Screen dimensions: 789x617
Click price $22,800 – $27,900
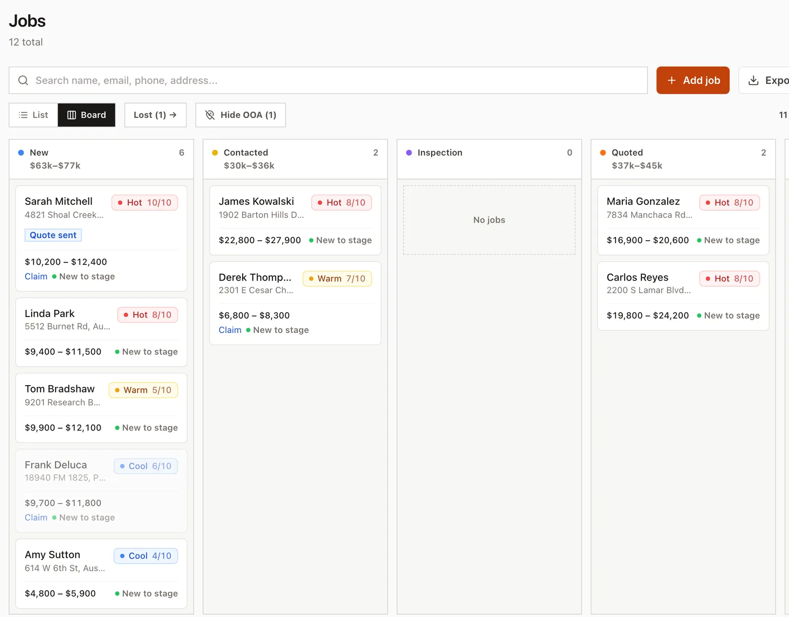260,240
